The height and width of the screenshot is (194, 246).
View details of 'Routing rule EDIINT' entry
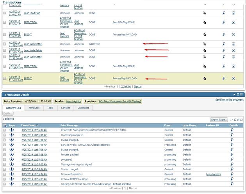[x=232, y=184]
